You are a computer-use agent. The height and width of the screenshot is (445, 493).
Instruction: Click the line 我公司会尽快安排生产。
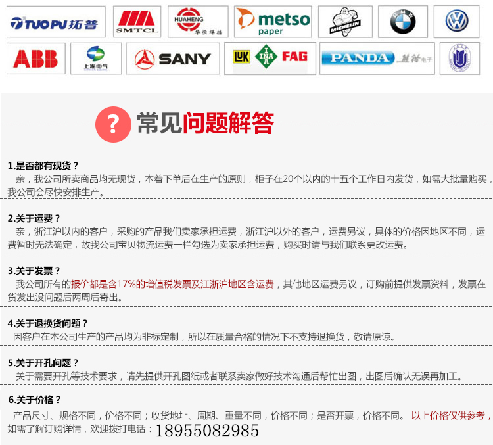(56, 192)
